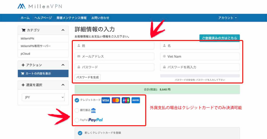Click globe icon in Viet Nam field
Image resolution: width=267 pixels, height=139 pixels.
[x=164, y=56]
